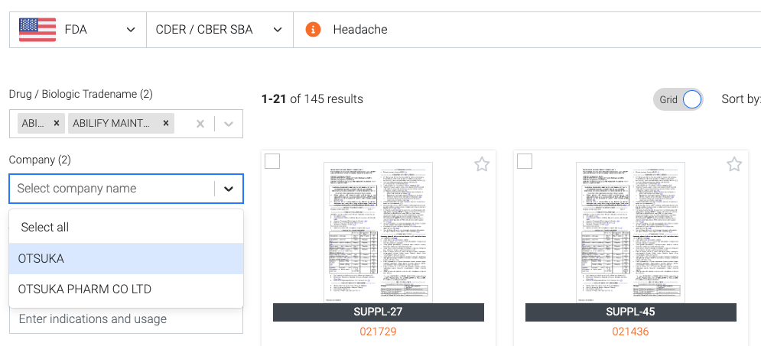Choose OTSUKA PHARM CO LTD option

(x=126, y=289)
